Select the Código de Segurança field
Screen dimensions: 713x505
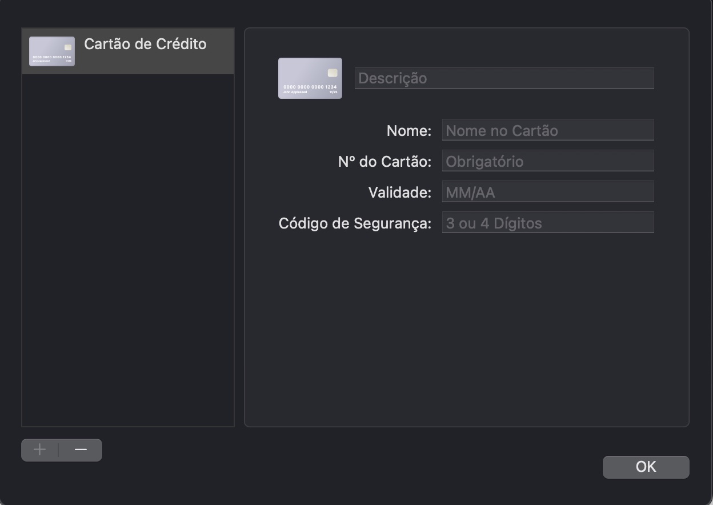pos(548,222)
